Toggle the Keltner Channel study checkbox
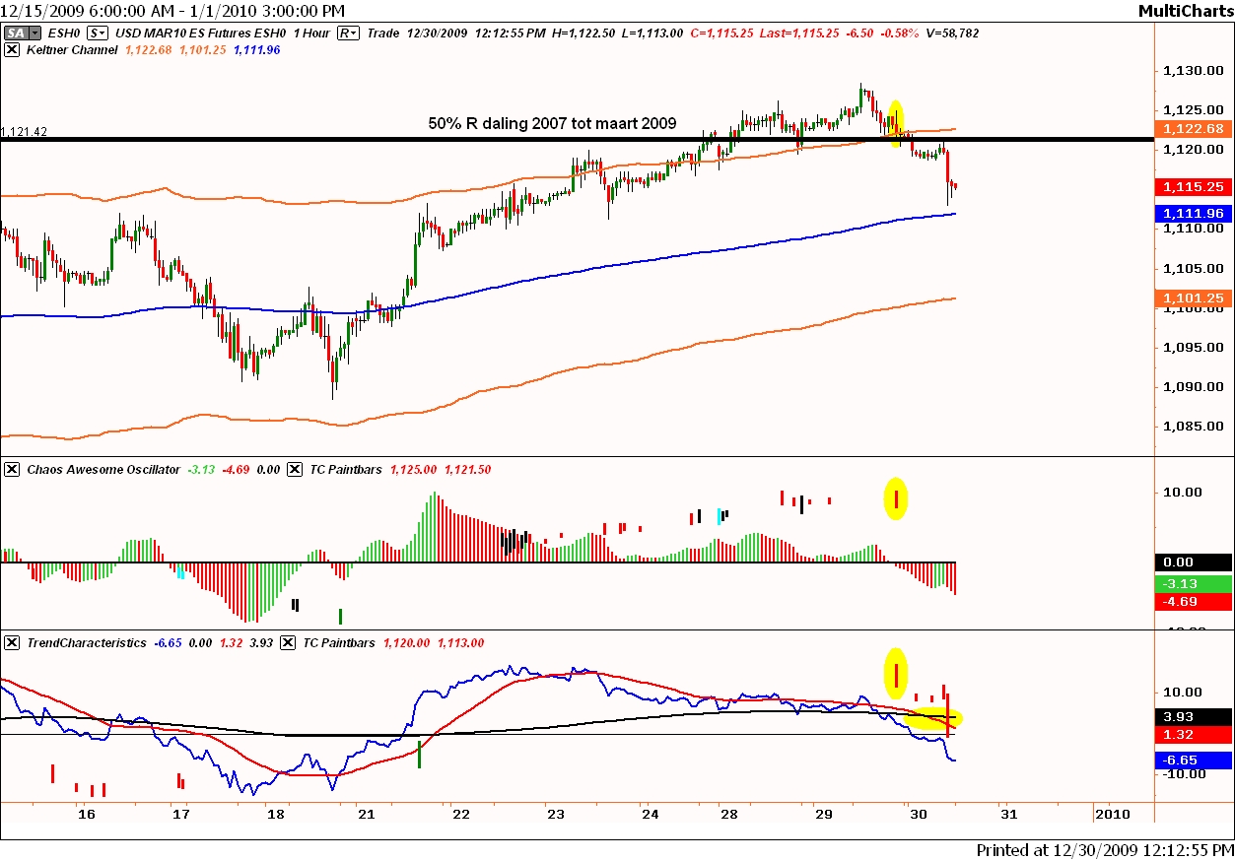 (12, 49)
